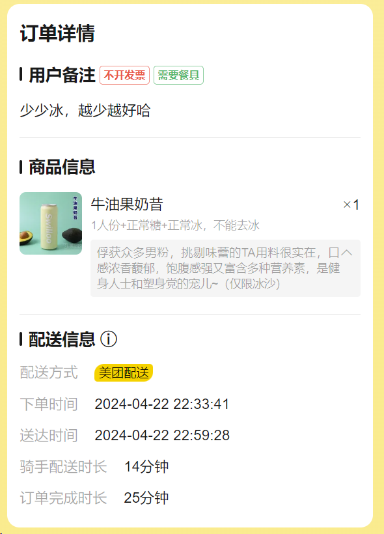Click the 25分钟 order completion duration
Image resolution: width=384 pixels, height=534 pixels.
pyautogui.click(x=146, y=498)
